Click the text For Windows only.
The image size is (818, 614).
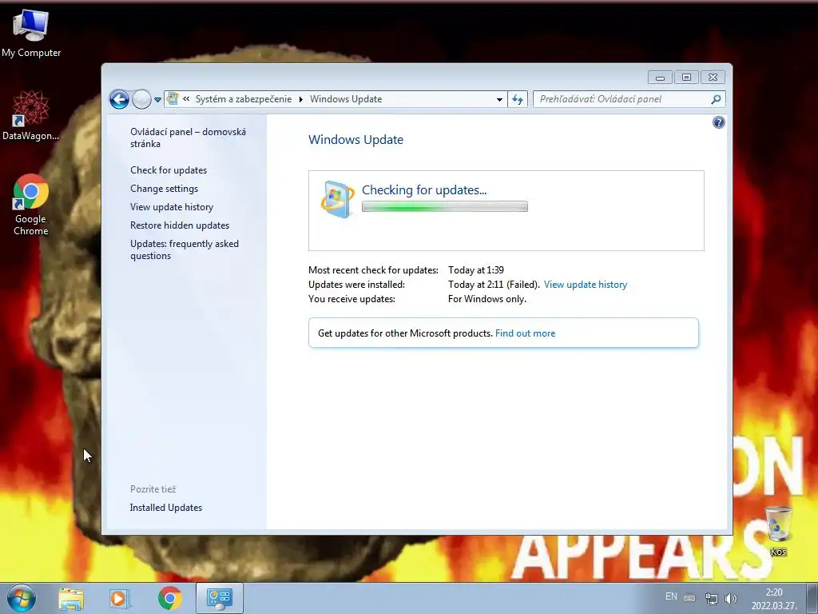486,299
